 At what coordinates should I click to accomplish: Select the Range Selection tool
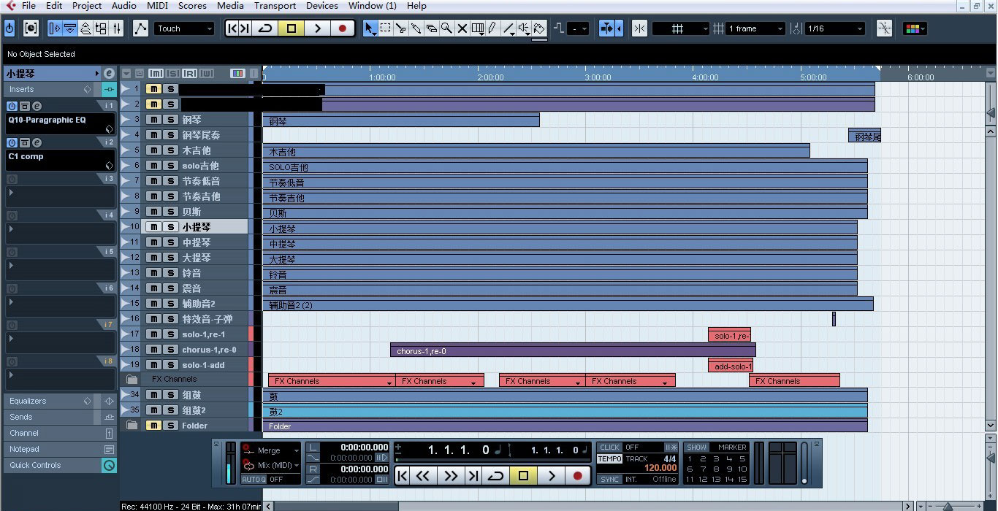385,28
